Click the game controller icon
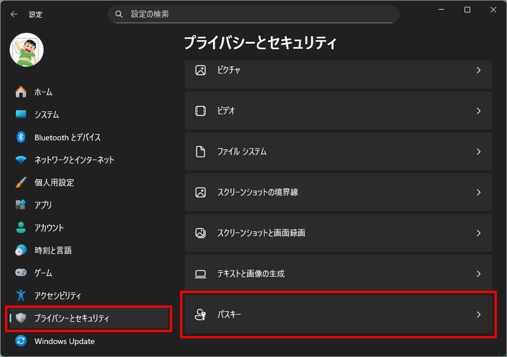Screen dimensions: 507x357 [x=21, y=273]
